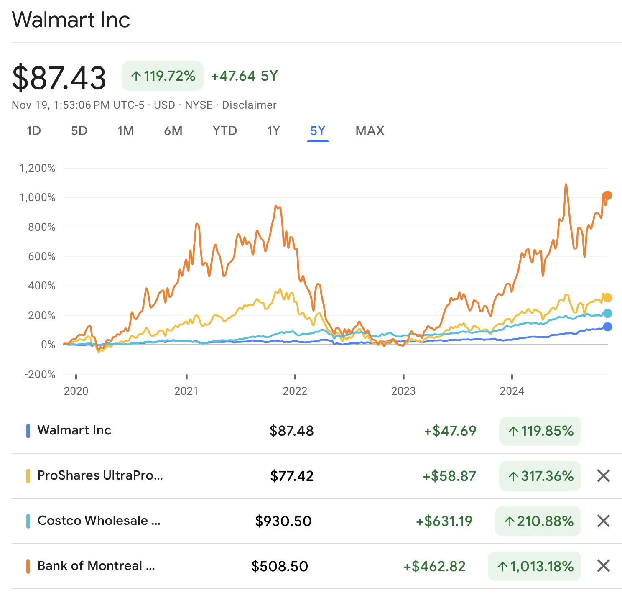The width and height of the screenshot is (622, 598).
Task: Click the 1,000% y-axis label
Action: point(37,197)
